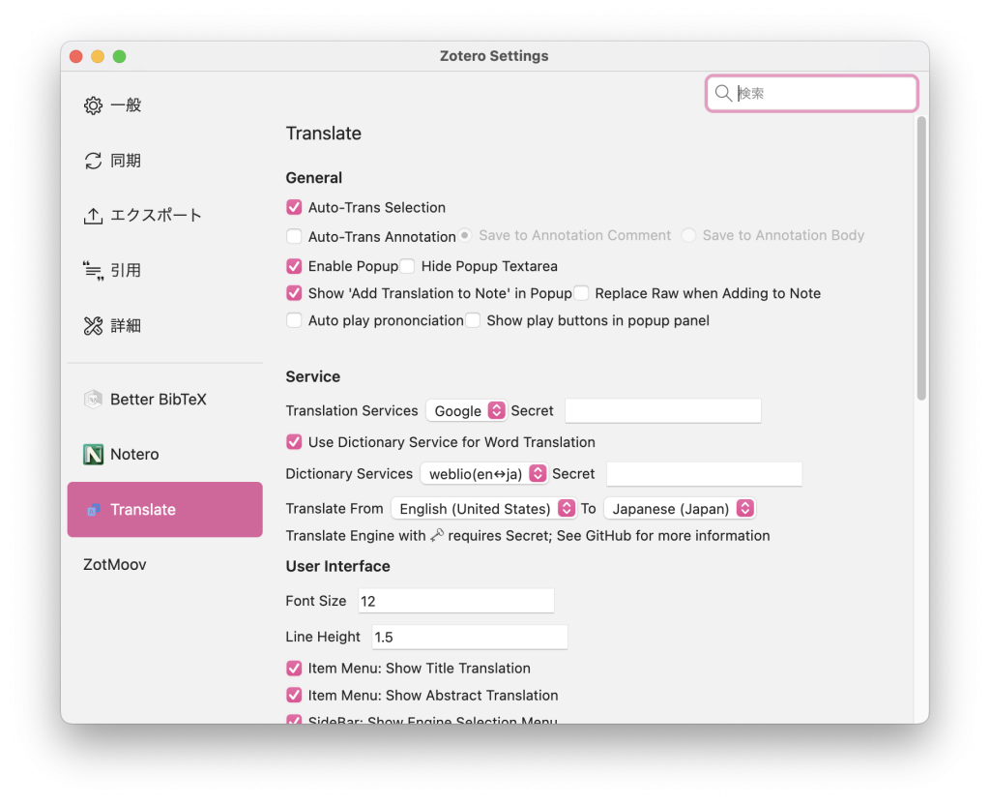Screen dimensions: 990x804
Task: Expand the Dictionary Services weblio dropdown
Action: coord(483,474)
